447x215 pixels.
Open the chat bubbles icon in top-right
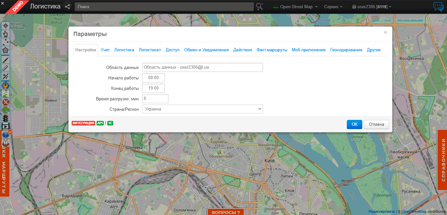click(x=438, y=7)
